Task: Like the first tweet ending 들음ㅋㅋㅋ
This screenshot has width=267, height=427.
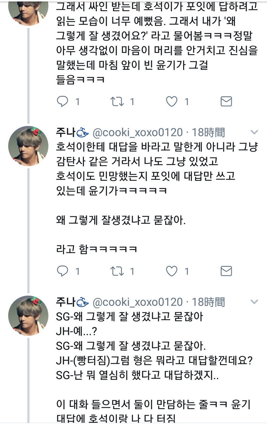Action: coord(172,102)
